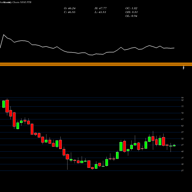The height and width of the screenshot is (192, 192).
Task: Click the 'Charts NYSE PTR' title text
Action: tap(22, 2)
